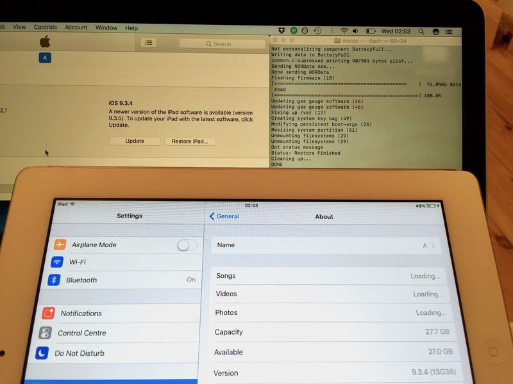This screenshot has width=513, height=384.
Task: Tap the Wi-Fi label in Settings
Action: click(78, 262)
